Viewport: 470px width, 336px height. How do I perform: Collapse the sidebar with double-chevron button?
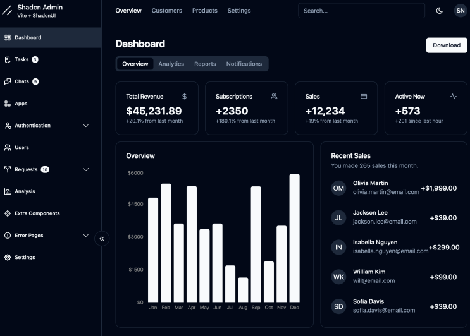tap(102, 239)
